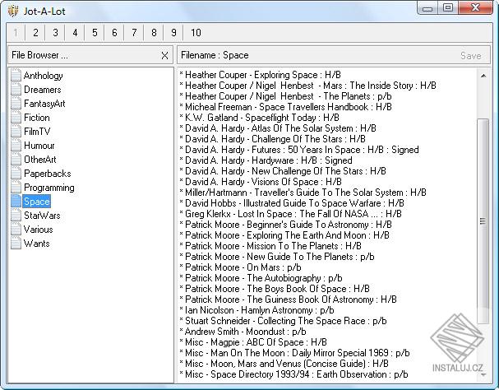Select the Various entry
This screenshot has width=499, height=390.
pyautogui.click(x=38, y=230)
